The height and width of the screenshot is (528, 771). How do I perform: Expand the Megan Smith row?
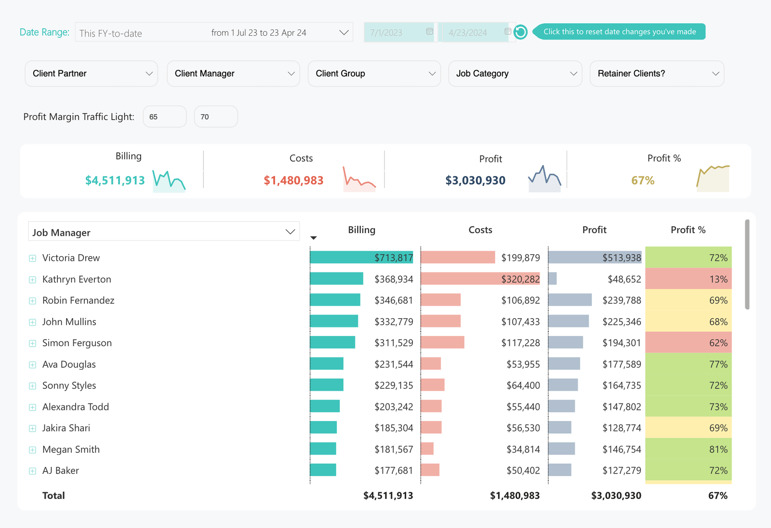coord(32,450)
